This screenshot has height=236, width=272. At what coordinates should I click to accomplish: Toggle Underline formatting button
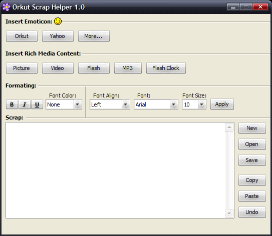(x=37, y=104)
